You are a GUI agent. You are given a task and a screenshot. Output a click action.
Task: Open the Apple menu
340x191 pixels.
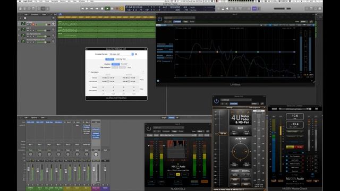coord(20,1)
